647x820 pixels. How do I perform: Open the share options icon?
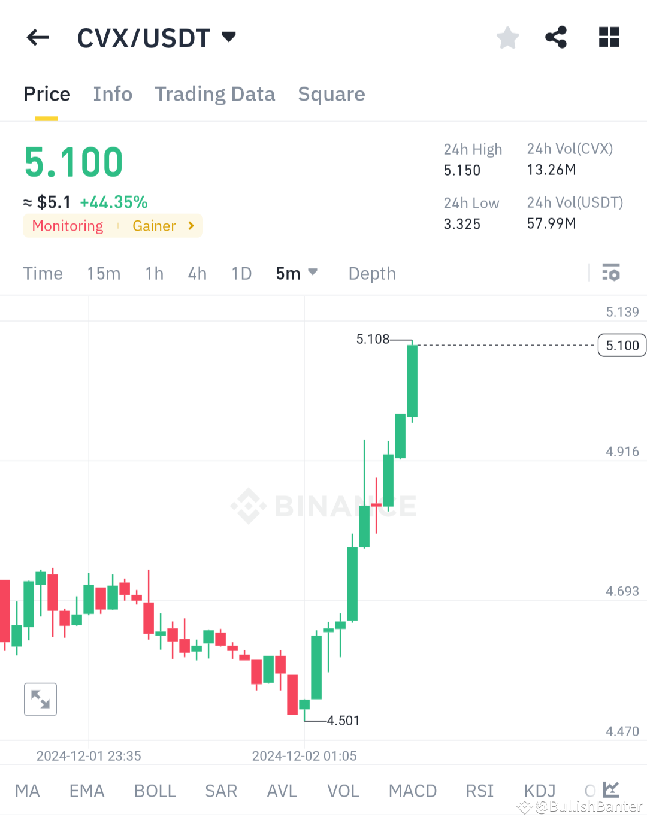(556, 37)
